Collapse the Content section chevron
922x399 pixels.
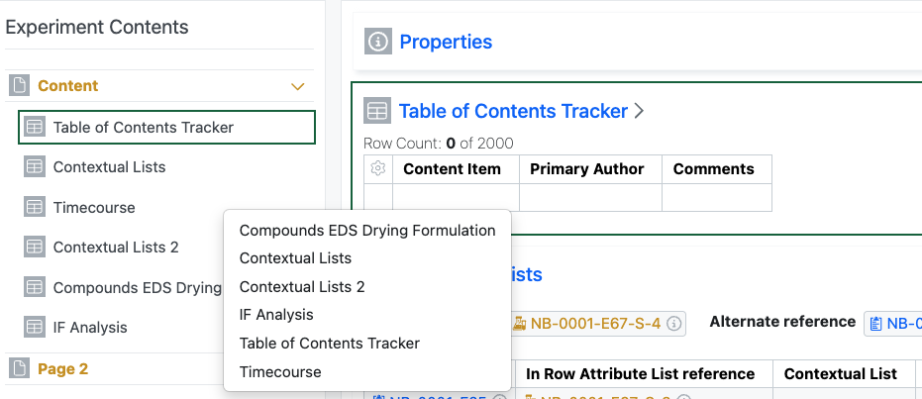[x=297, y=86]
